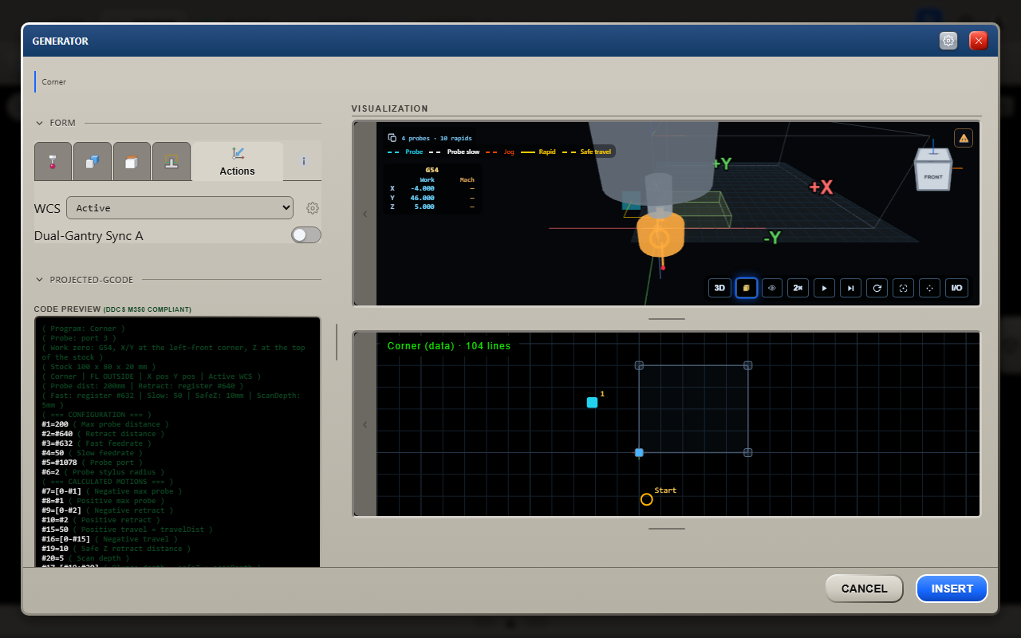Open the info tab in the form

303,162
